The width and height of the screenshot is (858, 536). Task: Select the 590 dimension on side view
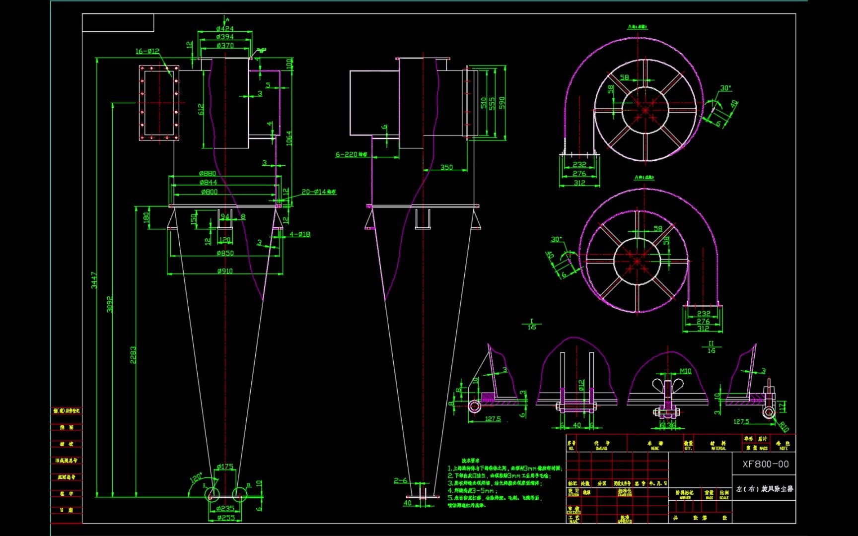click(502, 103)
